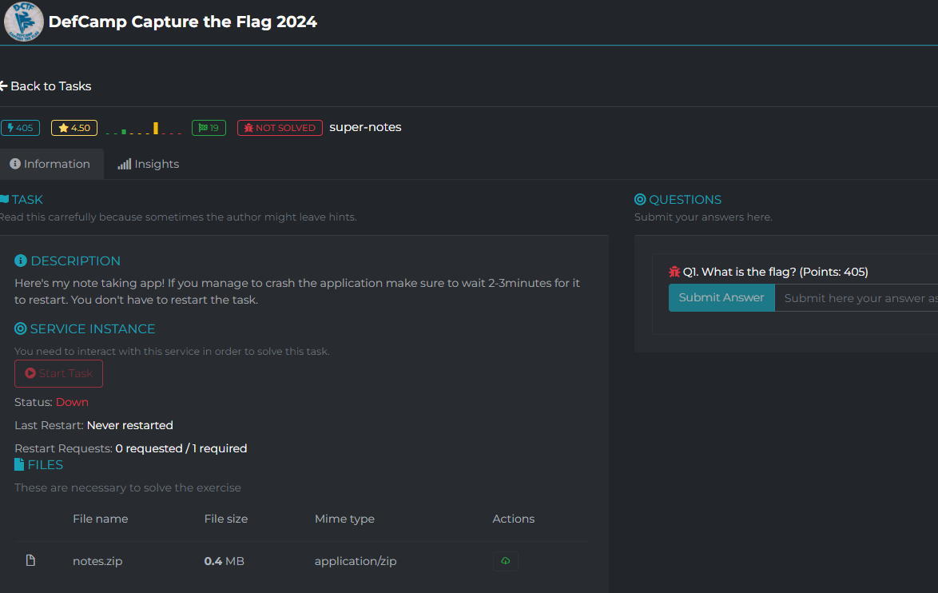Click the DefCamp Capture the Flag 2024 title
This screenshot has height=593, width=938.
[x=182, y=22]
